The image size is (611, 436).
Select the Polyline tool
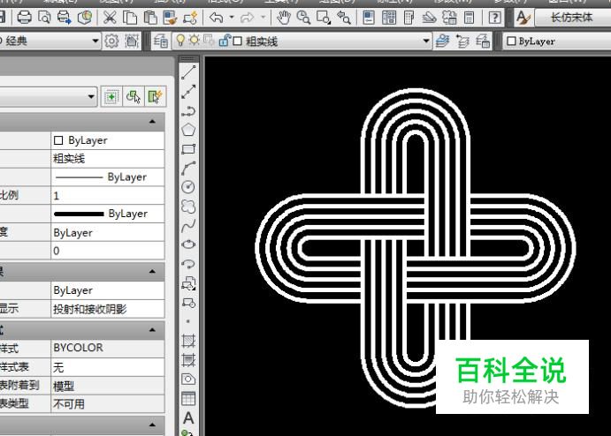188,111
